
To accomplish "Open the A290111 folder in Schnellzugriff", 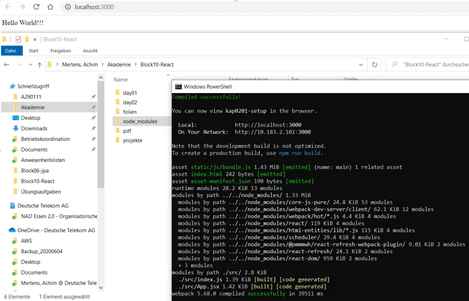I will tap(31, 97).
